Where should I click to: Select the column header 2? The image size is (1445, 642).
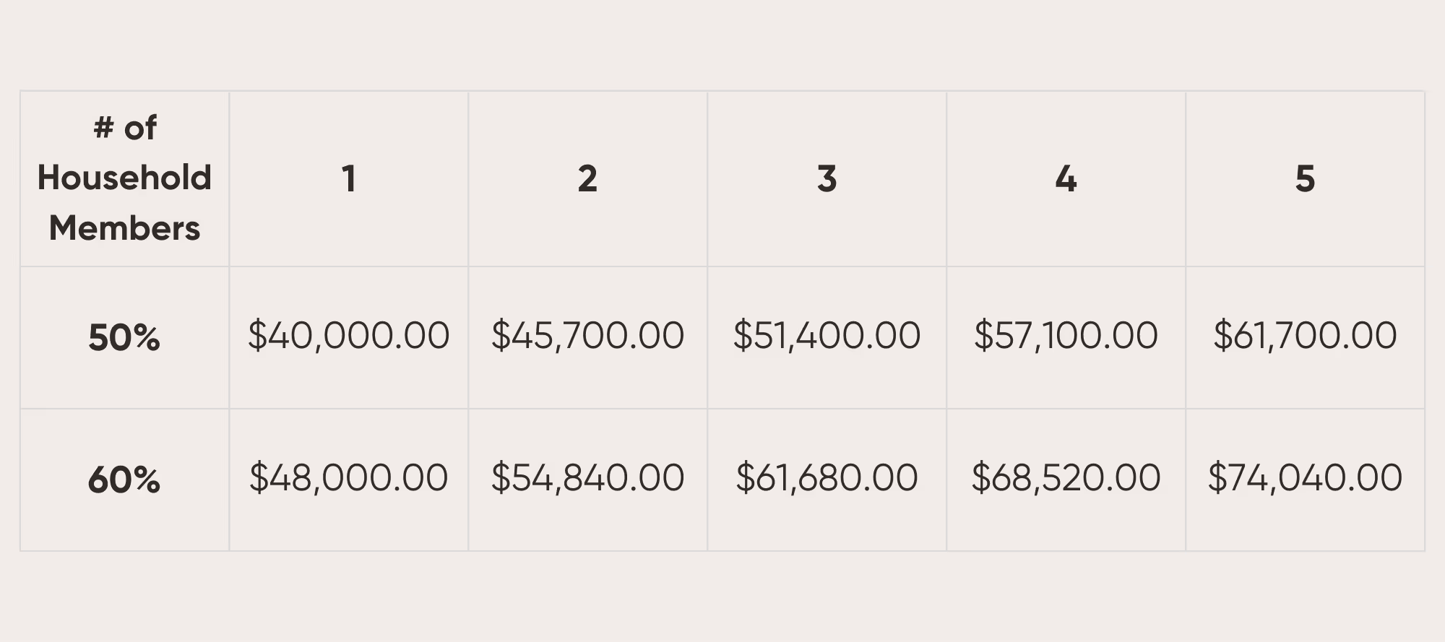[588, 178]
